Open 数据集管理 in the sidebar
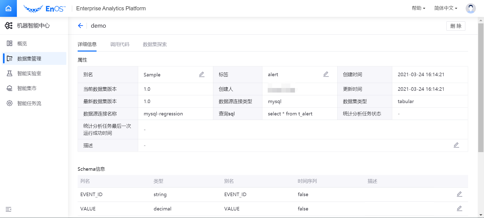This screenshot has width=484, height=218. [34, 58]
